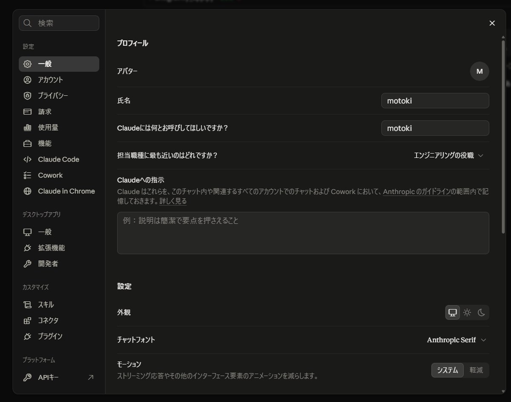The image size is (511, 402).
Task: Click the plug icon beside 拡張機能
Action: coord(28,248)
